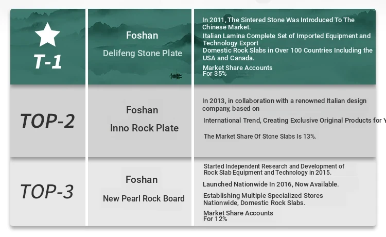
Task: Click the 2011 Sintered Stone introduction text
Action: tap(278, 23)
